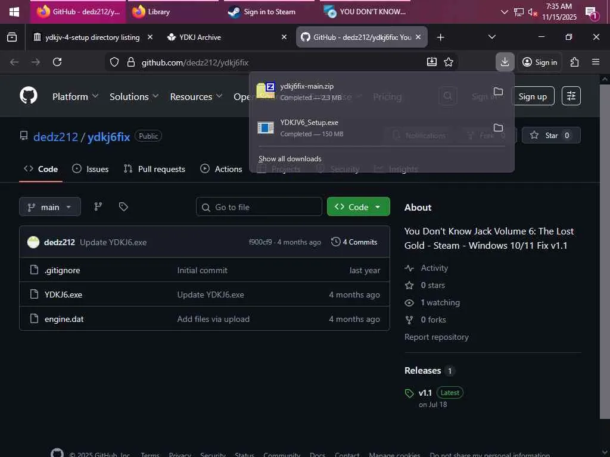This screenshot has width=610, height=457.
Task: Click the Go to file search field
Action: (259, 206)
